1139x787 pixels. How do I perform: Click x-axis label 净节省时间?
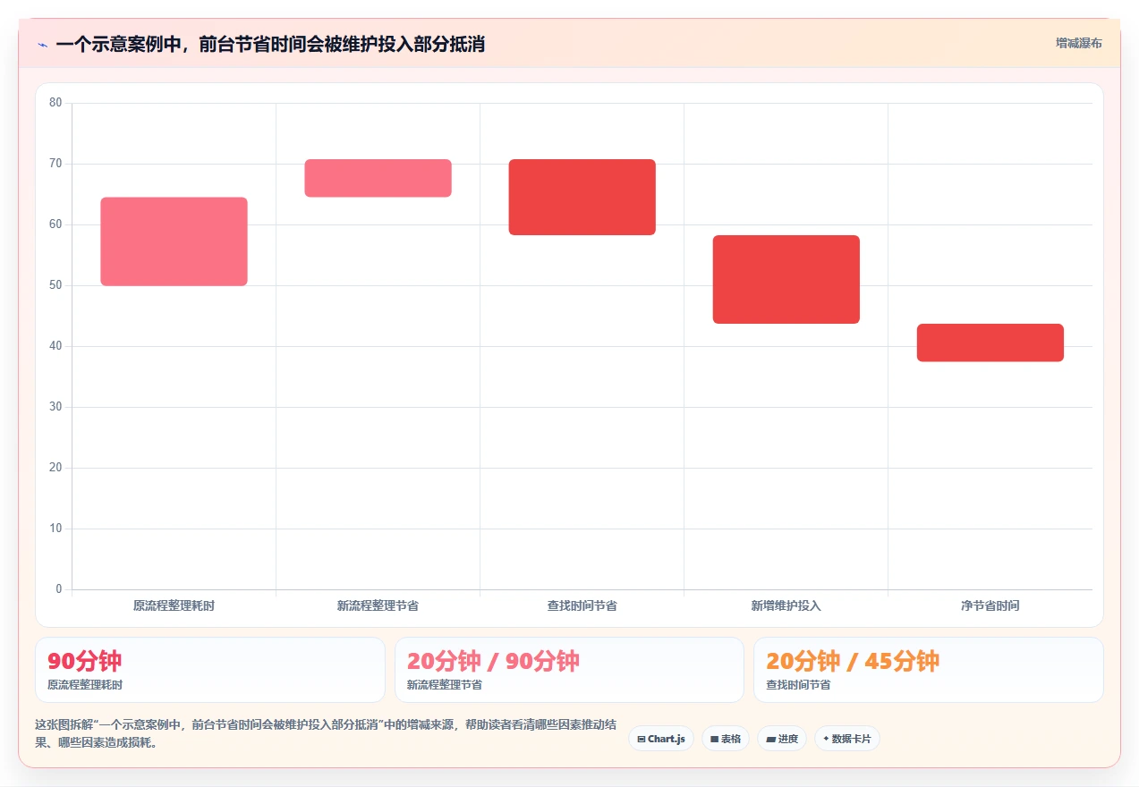990,605
